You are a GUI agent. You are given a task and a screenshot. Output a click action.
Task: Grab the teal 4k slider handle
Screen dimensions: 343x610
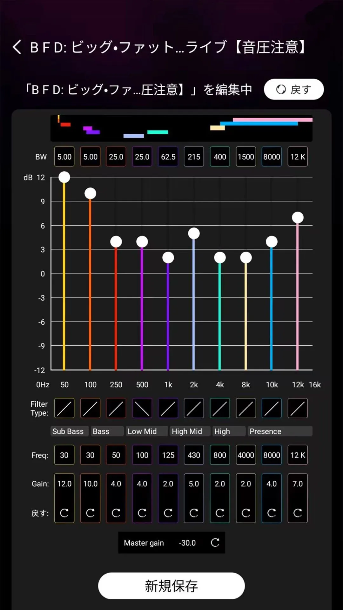point(220,258)
